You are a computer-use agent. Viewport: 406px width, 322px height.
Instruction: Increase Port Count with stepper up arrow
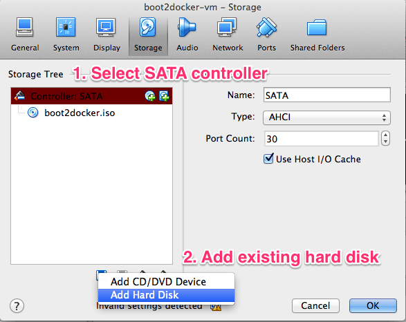click(385, 135)
